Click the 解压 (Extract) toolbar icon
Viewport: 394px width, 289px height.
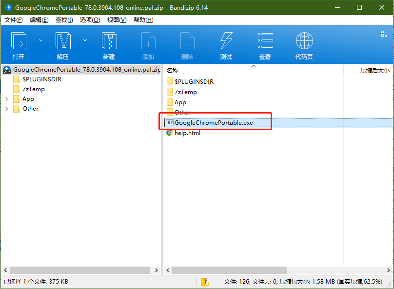point(63,41)
